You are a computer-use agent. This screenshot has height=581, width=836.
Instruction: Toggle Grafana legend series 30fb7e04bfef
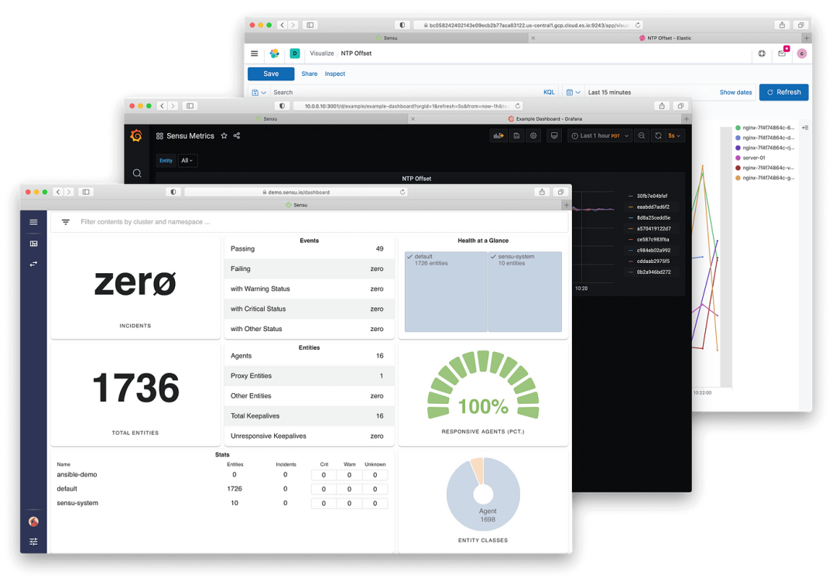652,197
